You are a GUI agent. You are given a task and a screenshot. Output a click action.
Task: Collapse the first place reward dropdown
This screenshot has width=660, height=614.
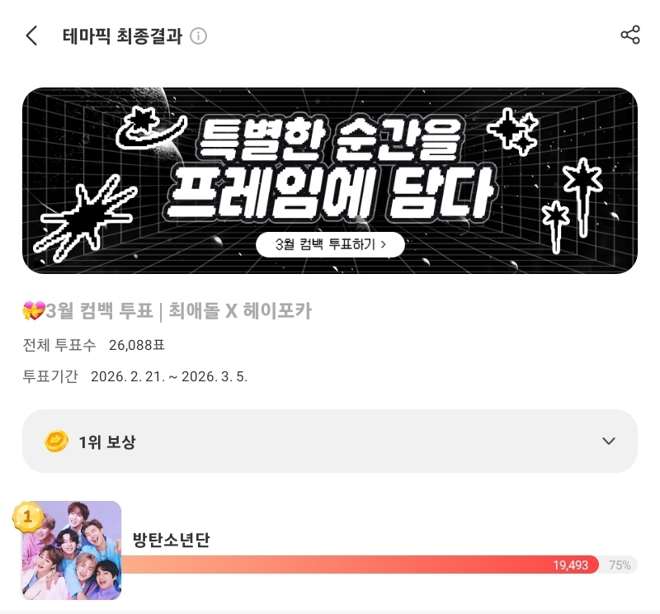click(x=609, y=441)
